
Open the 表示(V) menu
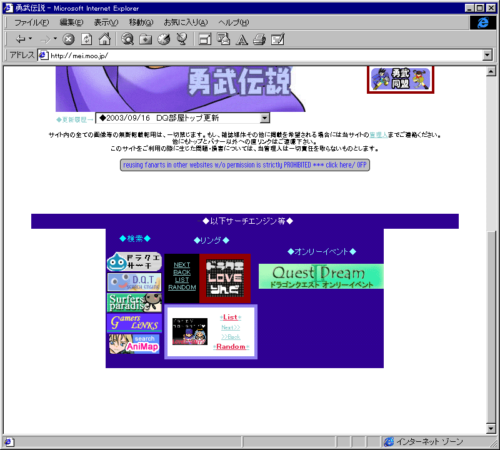106,22
